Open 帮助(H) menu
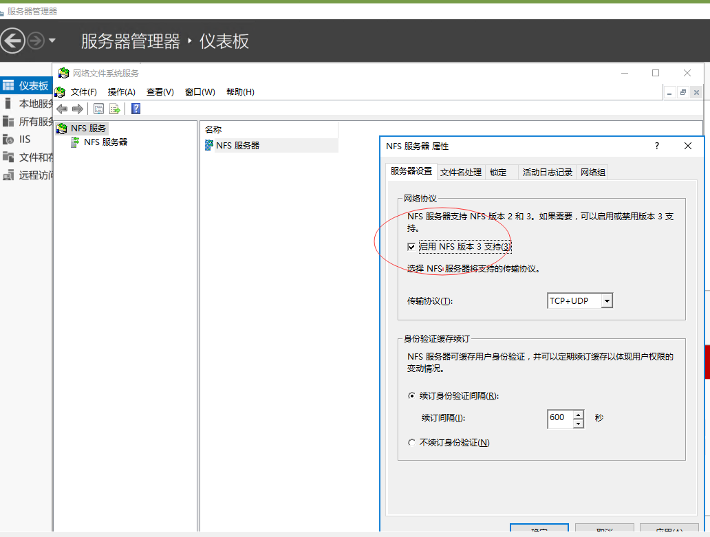This screenshot has height=537, width=710. (240, 92)
